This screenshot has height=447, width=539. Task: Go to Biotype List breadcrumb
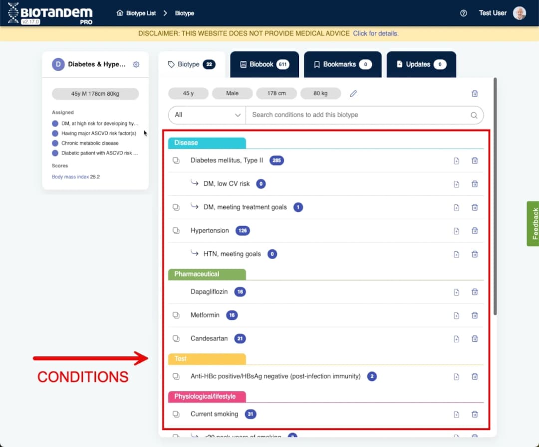136,13
